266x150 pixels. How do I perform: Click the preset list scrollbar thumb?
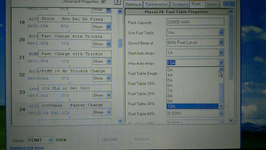(x=120, y=43)
